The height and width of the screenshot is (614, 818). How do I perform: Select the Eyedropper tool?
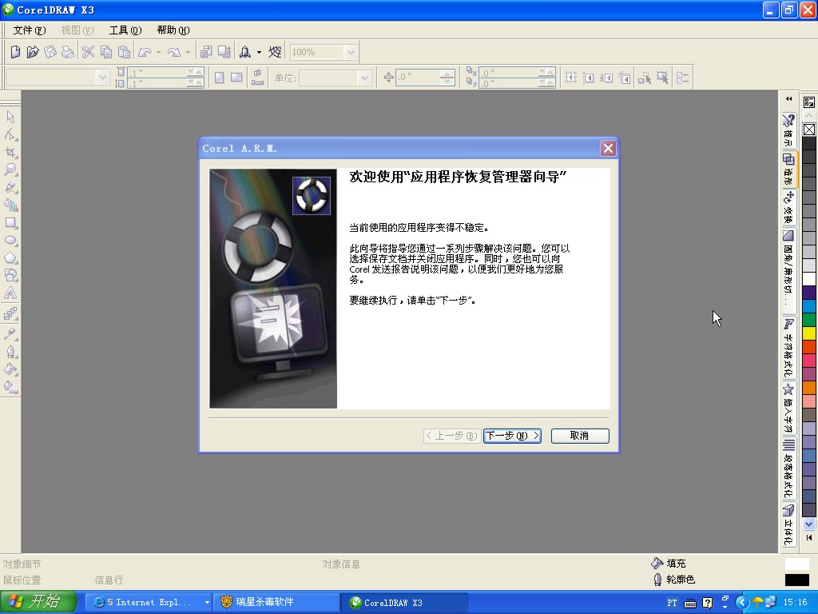click(10, 333)
